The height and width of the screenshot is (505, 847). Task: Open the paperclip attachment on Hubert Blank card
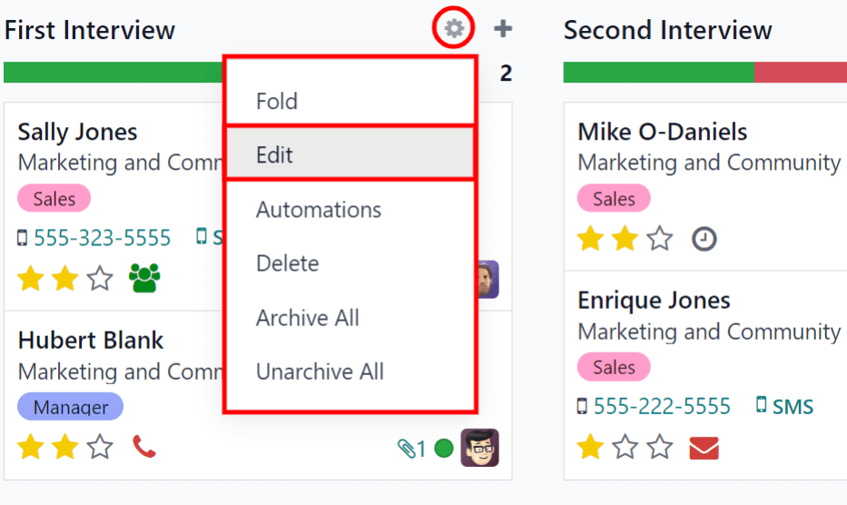[x=411, y=448]
